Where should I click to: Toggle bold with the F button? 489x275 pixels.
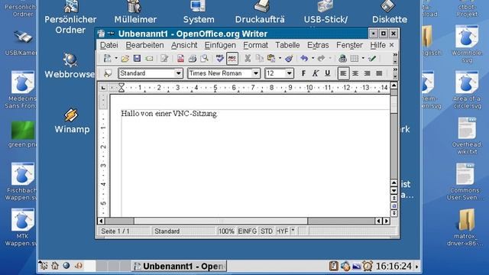(303, 73)
